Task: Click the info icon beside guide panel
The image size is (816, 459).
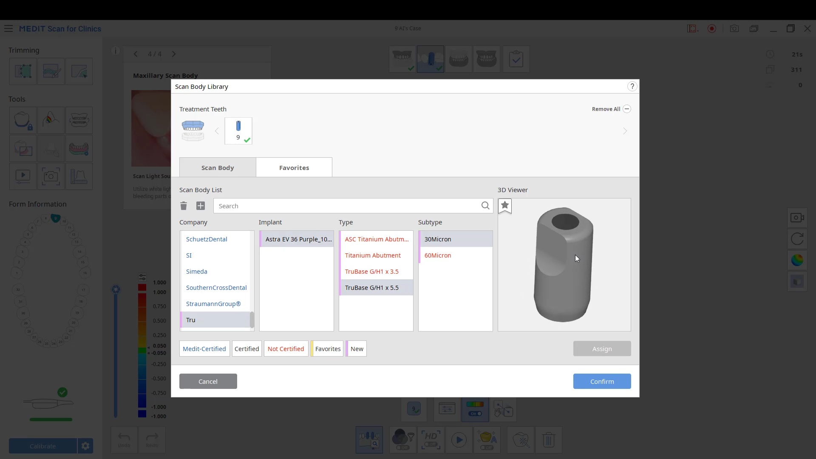Action: tap(115, 51)
